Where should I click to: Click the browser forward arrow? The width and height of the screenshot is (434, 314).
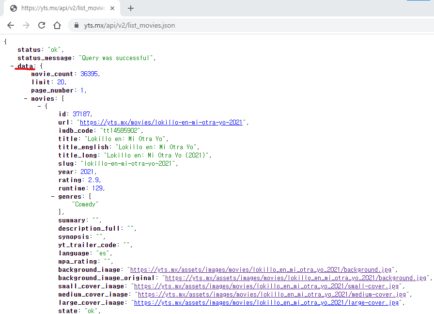[x=26, y=25]
